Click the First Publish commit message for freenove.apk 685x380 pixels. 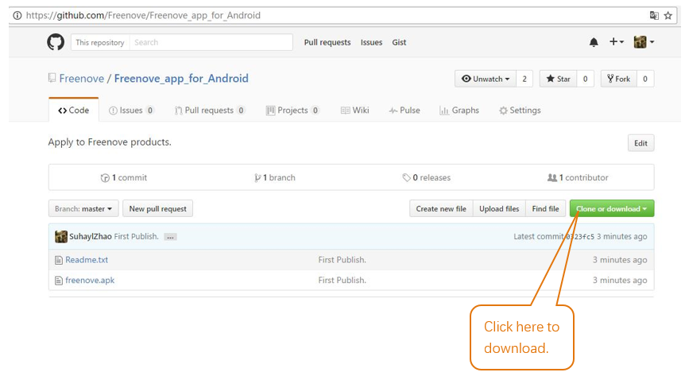pyautogui.click(x=342, y=281)
